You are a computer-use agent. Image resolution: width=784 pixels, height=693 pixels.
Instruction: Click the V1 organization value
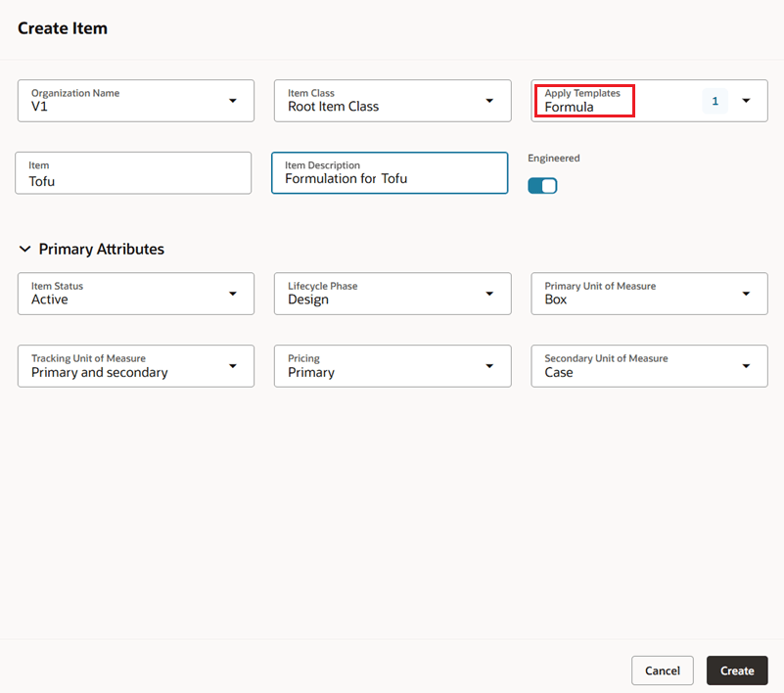(39, 107)
